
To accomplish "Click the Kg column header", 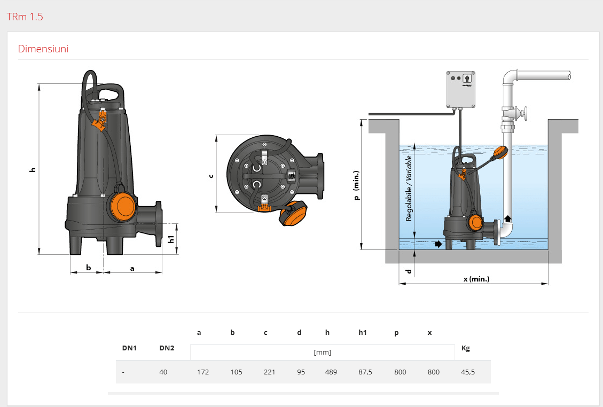I will tap(465, 348).
